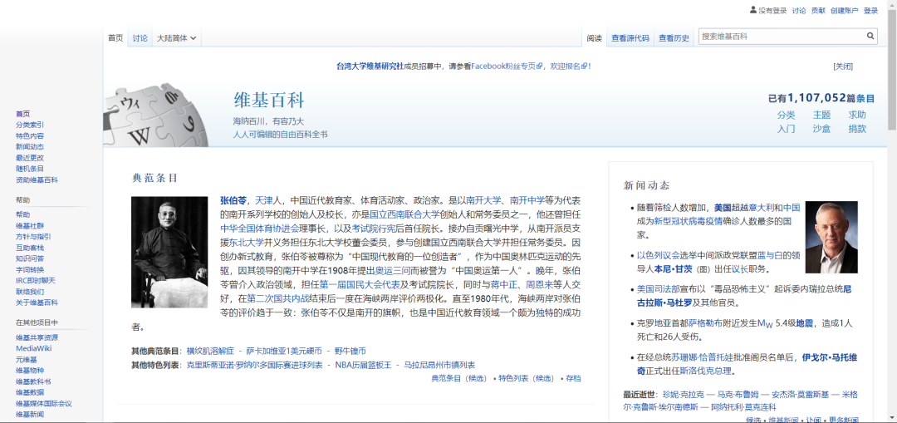Open the 分类 portal link

point(786,115)
